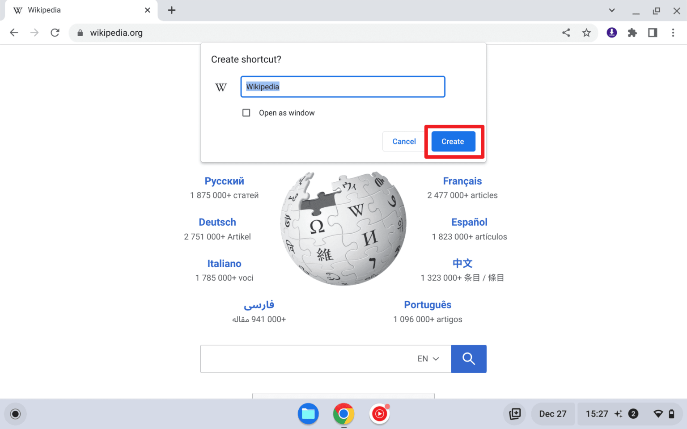687x429 pixels.
Task: Open the Français Wikipedia link
Action: tap(462, 181)
